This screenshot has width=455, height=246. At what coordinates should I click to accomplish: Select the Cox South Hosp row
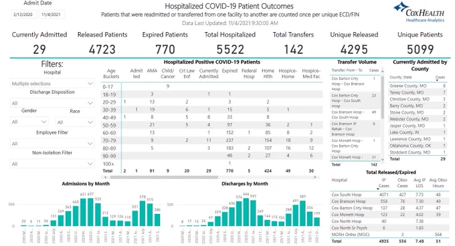[x=389, y=195]
